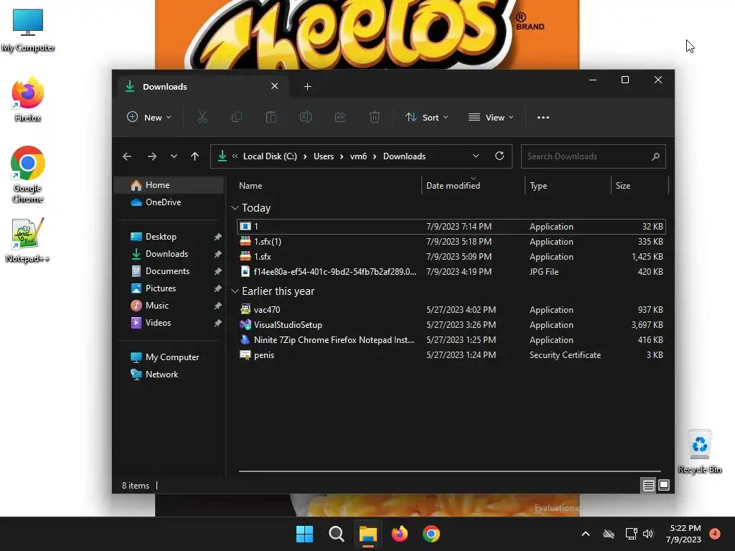Image resolution: width=735 pixels, height=551 pixels.
Task: Click the Share icon in toolbar
Action: [340, 117]
